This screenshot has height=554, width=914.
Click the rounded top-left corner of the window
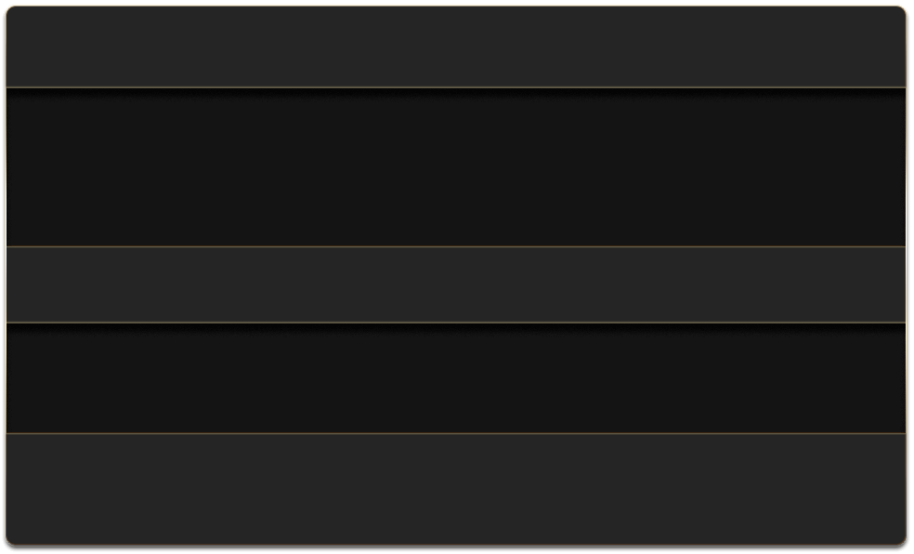pos(8,8)
